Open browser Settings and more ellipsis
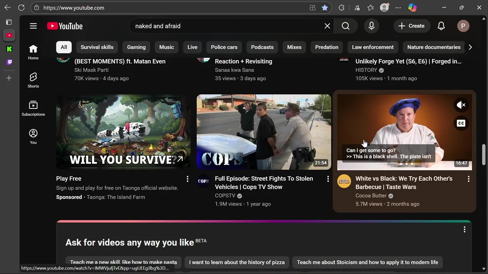488x274 pixels. (x=398, y=8)
